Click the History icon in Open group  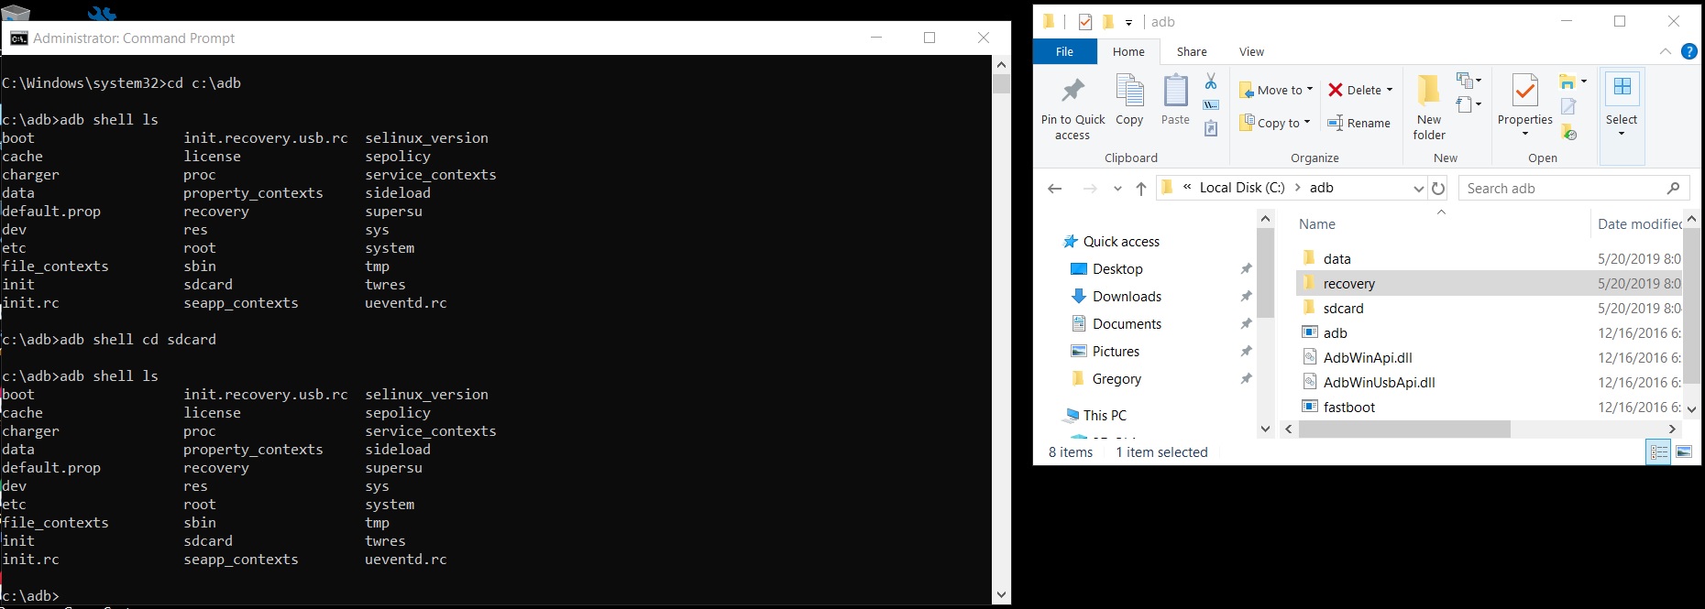coord(1569,133)
